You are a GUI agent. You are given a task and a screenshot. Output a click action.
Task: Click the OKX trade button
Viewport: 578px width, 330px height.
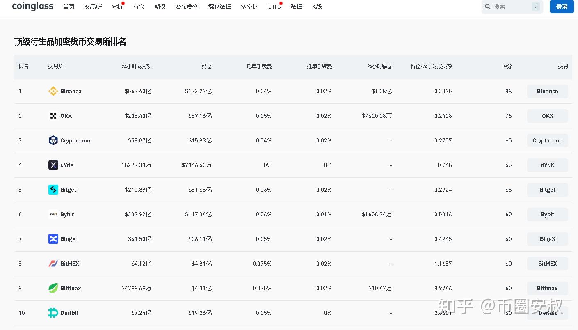click(548, 116)
